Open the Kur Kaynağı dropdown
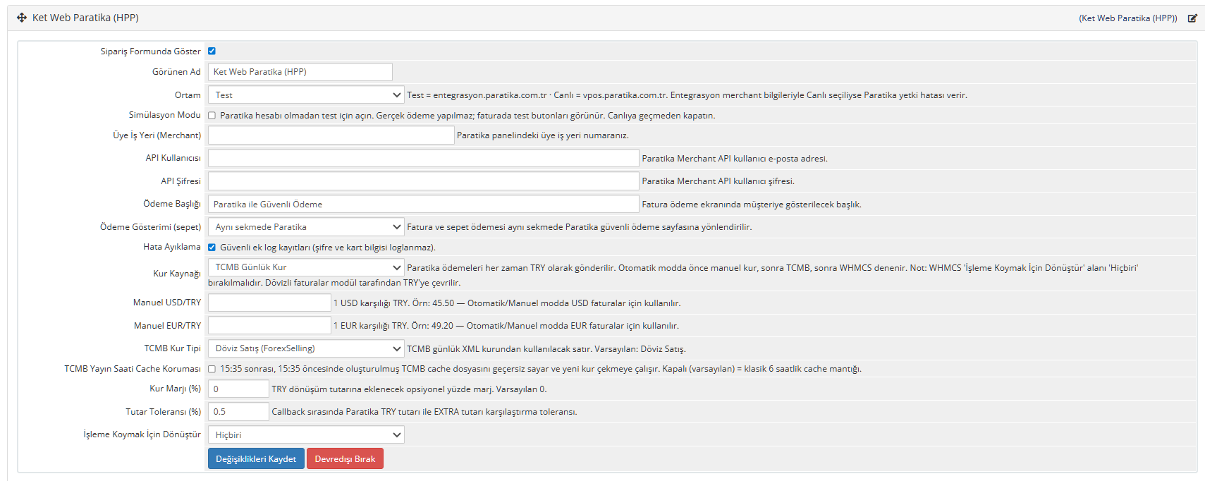 306,267
